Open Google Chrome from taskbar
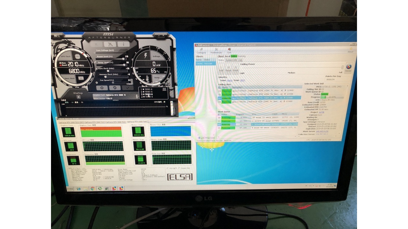This screenshot has width=408, height=229. pyautogui.click(x=92, y=189)
